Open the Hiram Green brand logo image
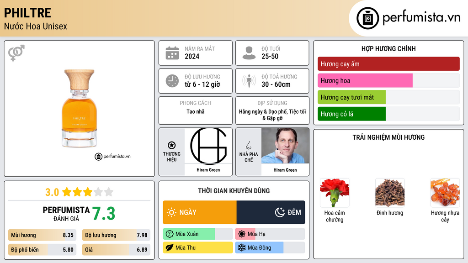The width and height of the screenshot is (468, 263). point(208,146)
